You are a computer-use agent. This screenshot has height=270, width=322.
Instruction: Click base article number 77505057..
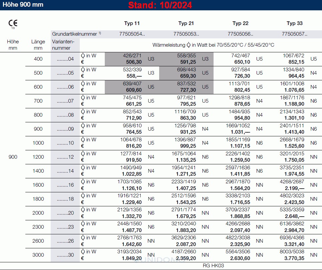(x=295, y=34)
